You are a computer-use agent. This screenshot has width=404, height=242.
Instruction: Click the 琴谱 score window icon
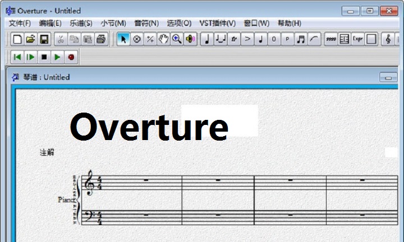tap(16, 77)
